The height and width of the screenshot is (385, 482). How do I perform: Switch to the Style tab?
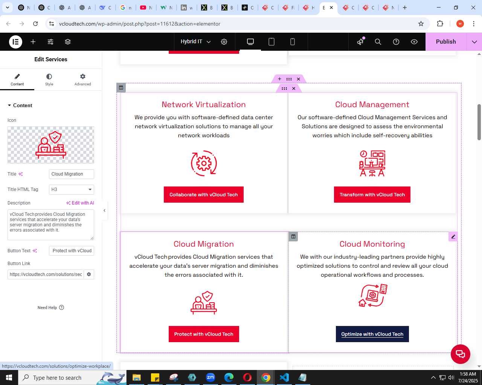[49, 80]
